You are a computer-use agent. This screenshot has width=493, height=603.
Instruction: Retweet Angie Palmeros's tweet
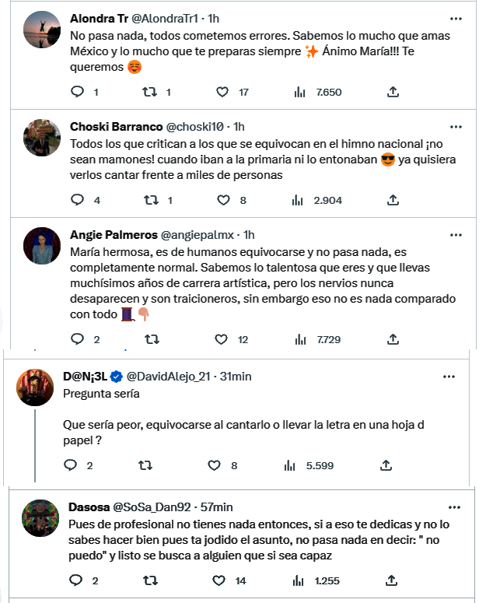click(x=152, y=339)
